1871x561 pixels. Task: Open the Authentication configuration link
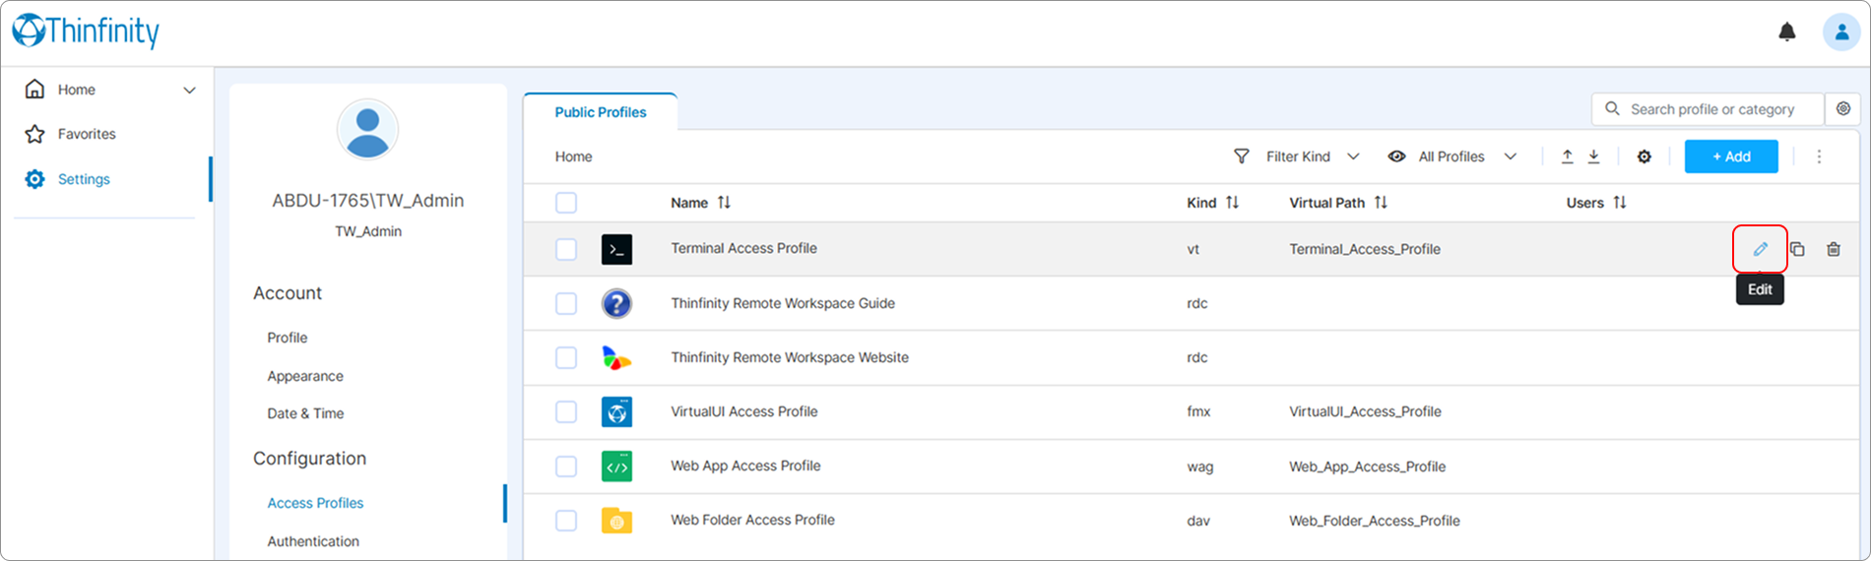click(313, 541)
